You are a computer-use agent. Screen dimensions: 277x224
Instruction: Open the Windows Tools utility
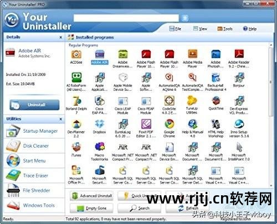click(x=34, y=205)
